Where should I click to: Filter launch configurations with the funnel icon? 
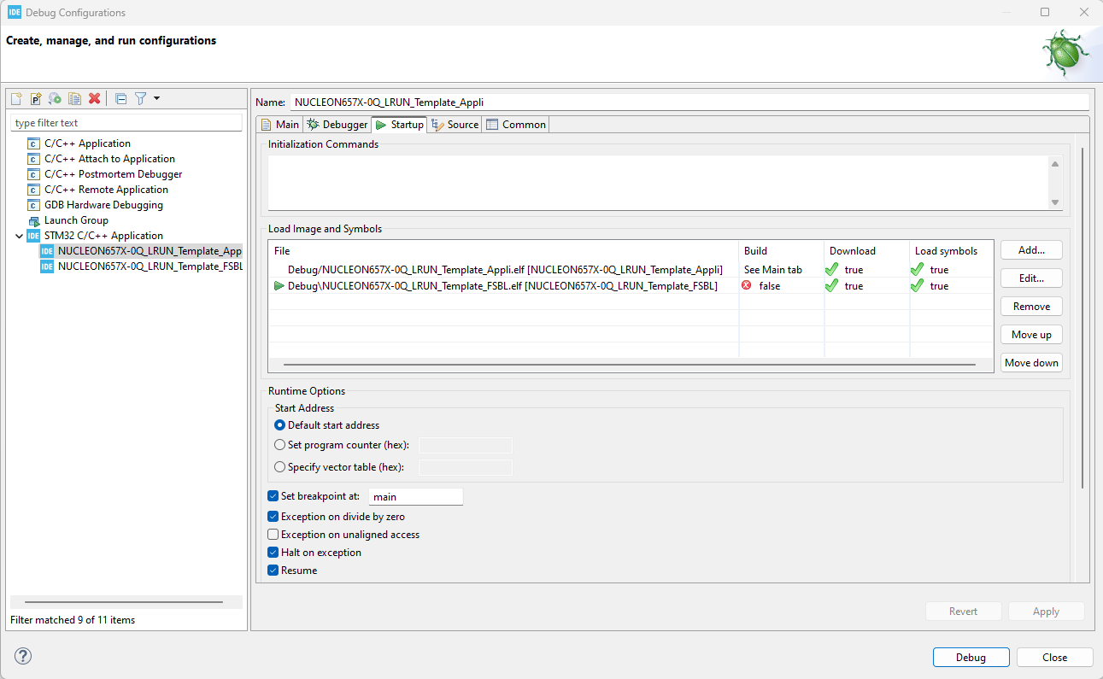[x=139, y=98]
